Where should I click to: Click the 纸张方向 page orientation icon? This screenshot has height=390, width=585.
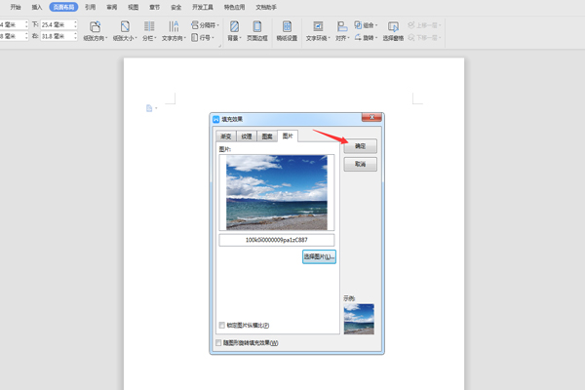coord(95,26)
